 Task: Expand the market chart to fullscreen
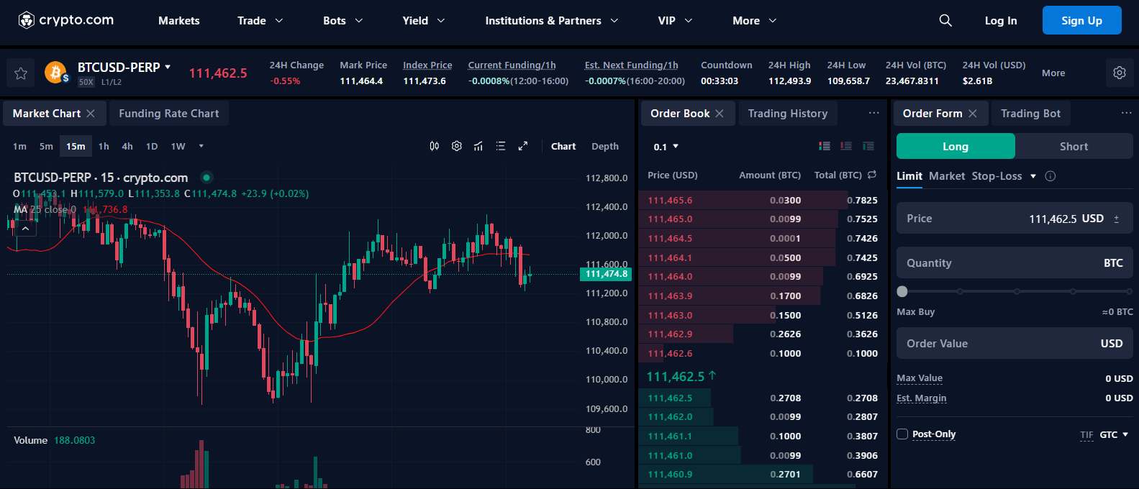523,146
